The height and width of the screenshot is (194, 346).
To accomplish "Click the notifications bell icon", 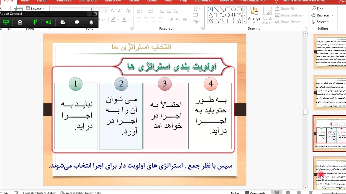I will pos(91,22).
